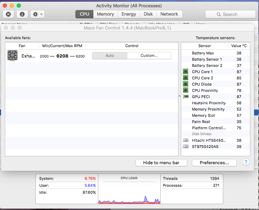Click the Fan column header
The width and height of the screenshot is (259, 210).
tap(22, 46)
